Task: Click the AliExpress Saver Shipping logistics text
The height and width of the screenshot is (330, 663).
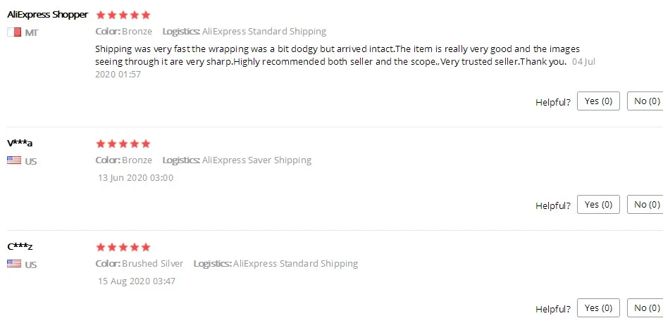Action: (x=256, y=160)
